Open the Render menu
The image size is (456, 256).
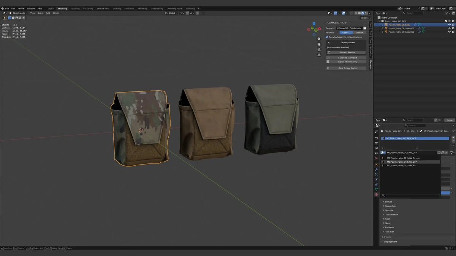click(x=21, y=8)
